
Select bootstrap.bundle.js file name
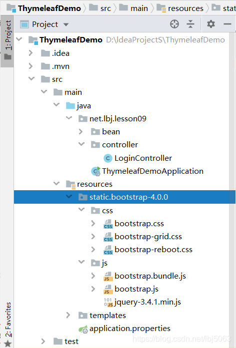[x=150, y=276]
